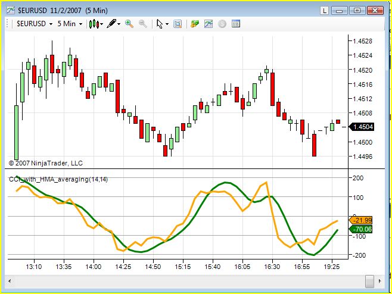
Task: Click the greyed-out strategies icon
Action: point(222,24)
